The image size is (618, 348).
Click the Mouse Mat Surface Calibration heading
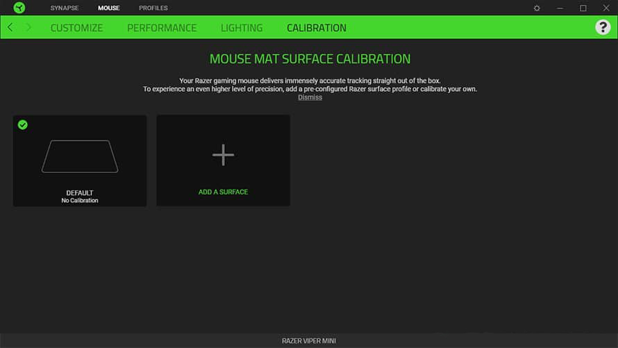(x=310, y=59)
